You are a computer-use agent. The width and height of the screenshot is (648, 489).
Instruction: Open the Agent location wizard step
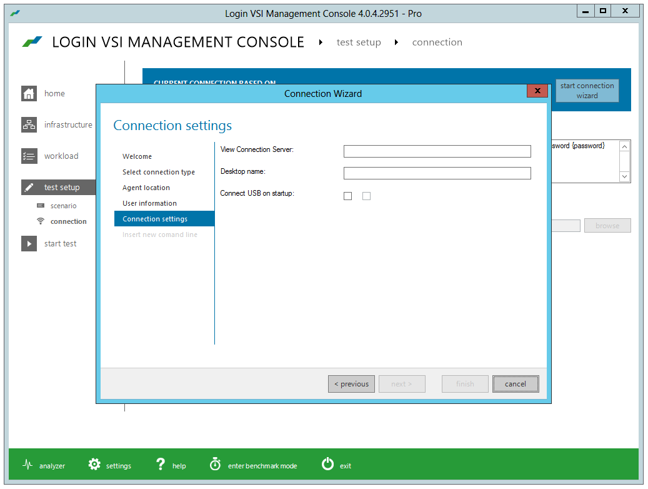[x=146, y=188]
